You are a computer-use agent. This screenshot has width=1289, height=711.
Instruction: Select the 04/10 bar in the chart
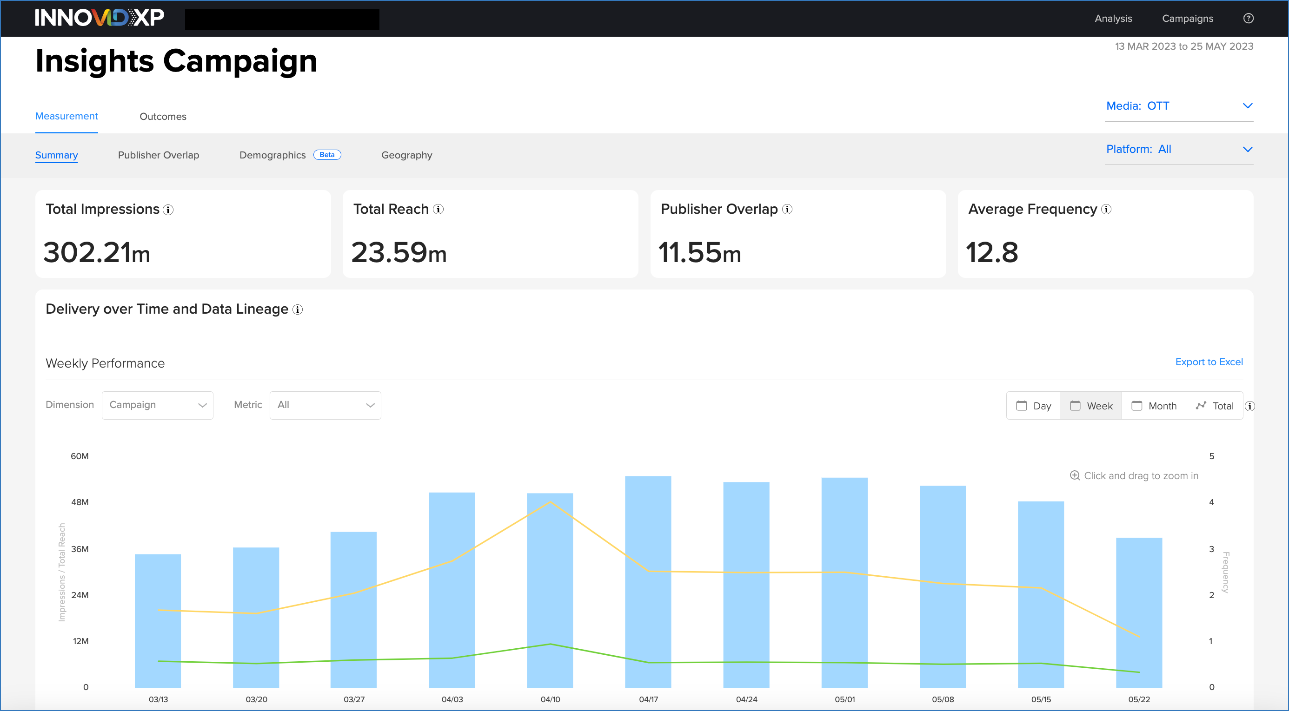click(x=551, y=590)
